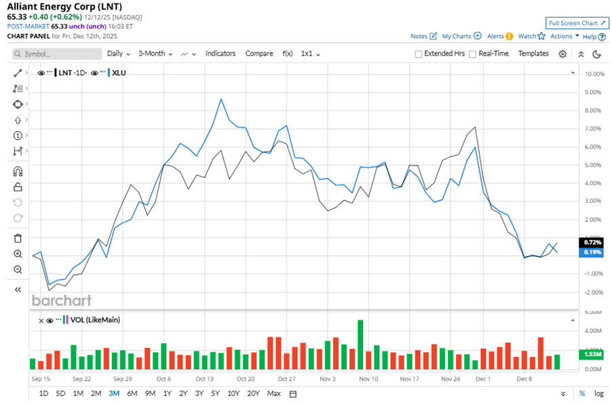Zoom out of the chart
Screen dimensions: 612x405
(18, 269)
